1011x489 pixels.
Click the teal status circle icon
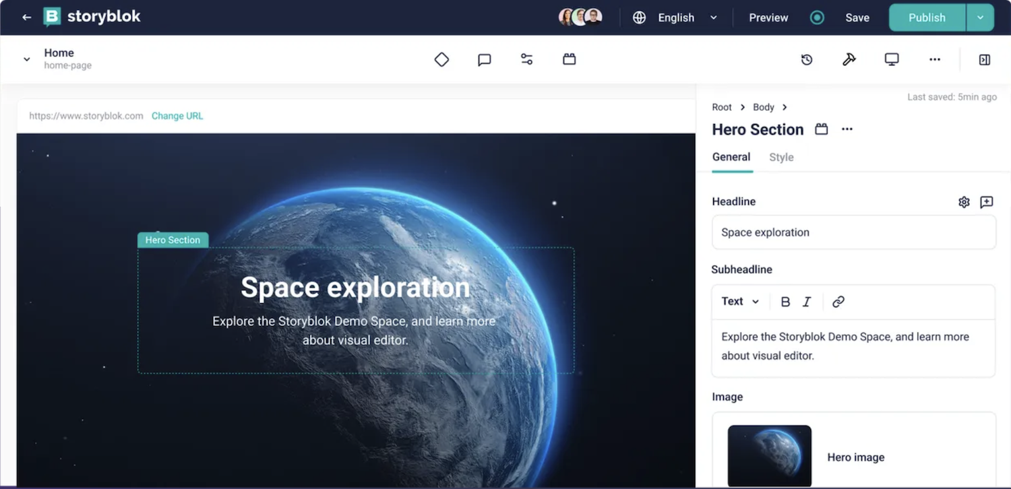click(x=817, y=18)
